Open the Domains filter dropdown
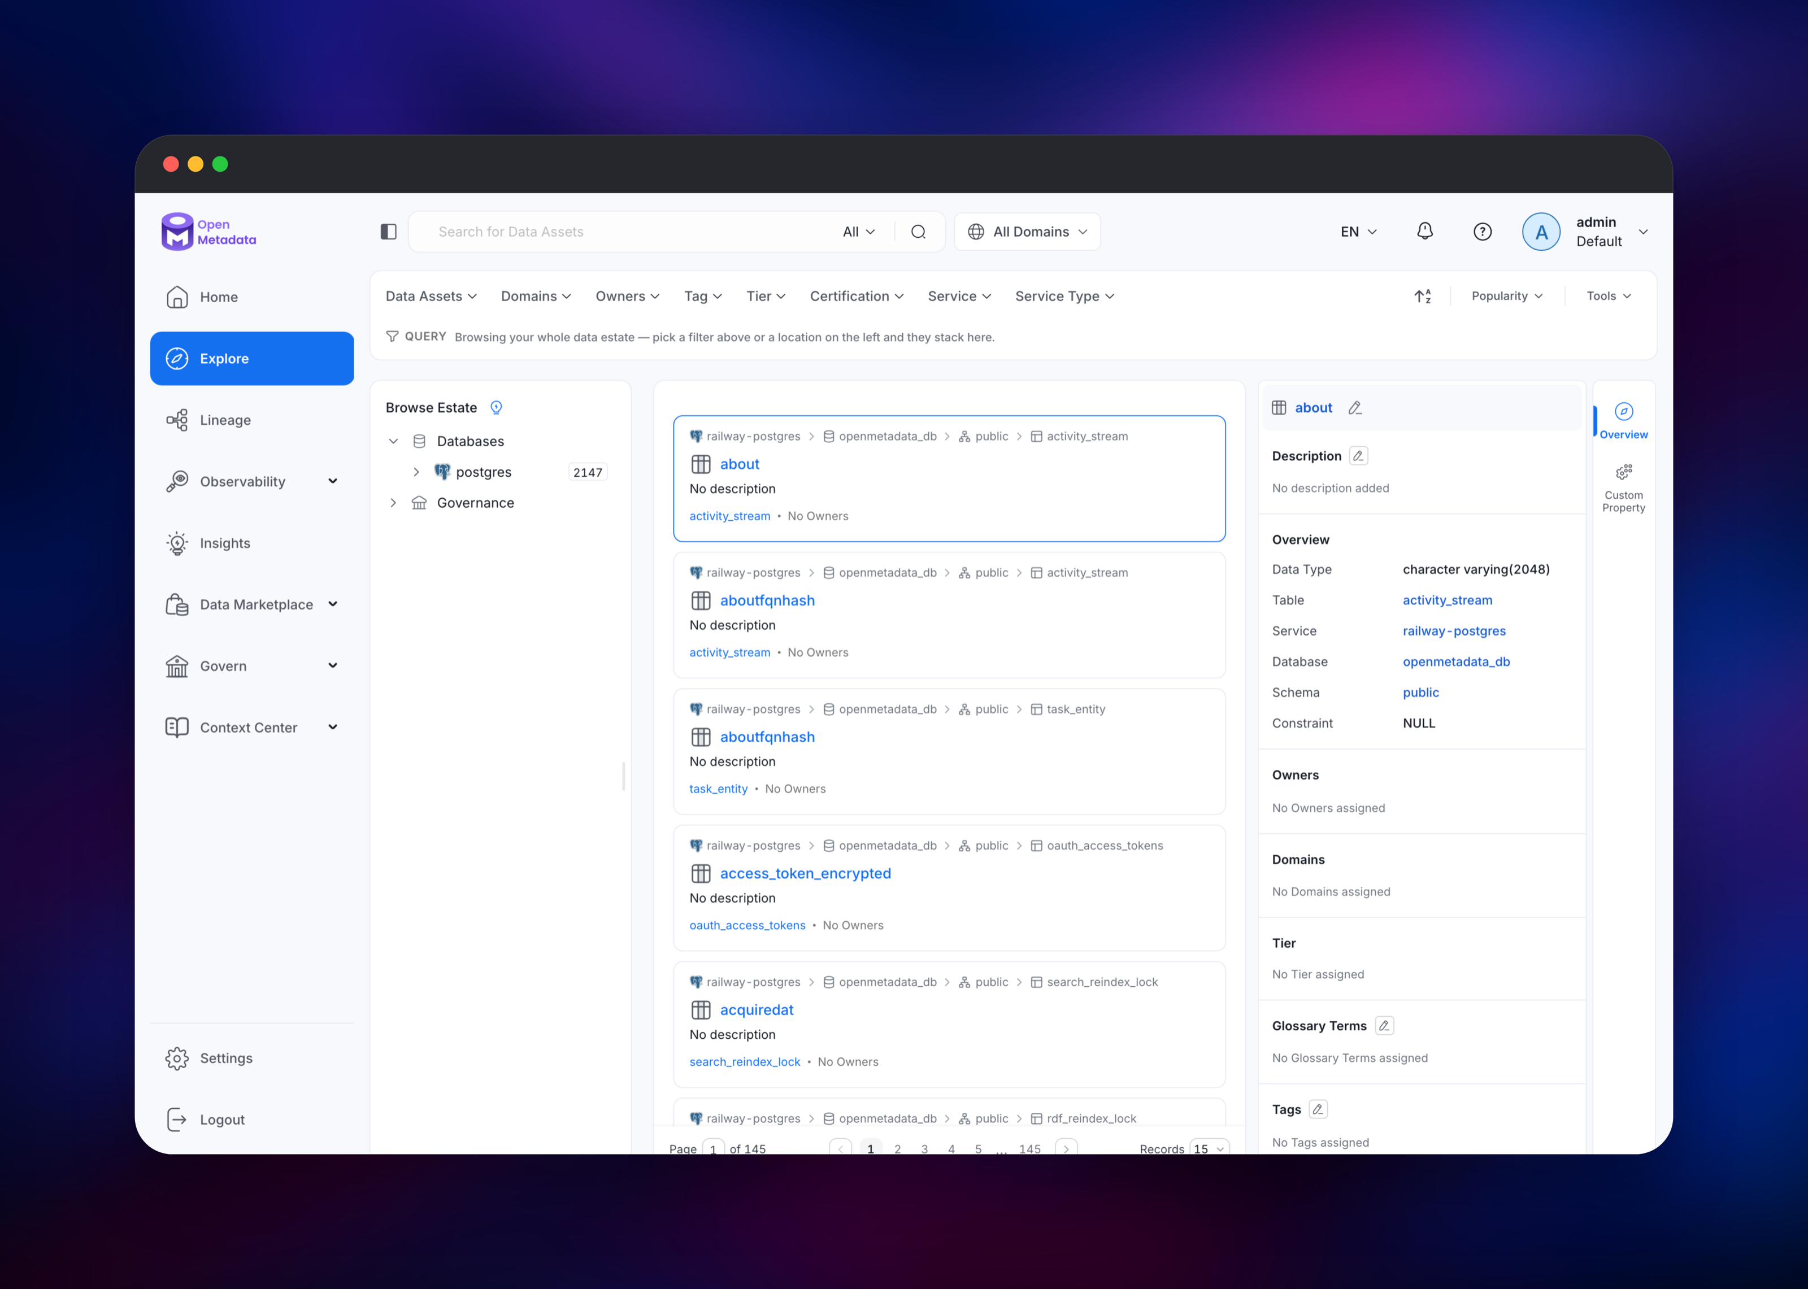1808x1289 pixels. (x=536, y=296)
